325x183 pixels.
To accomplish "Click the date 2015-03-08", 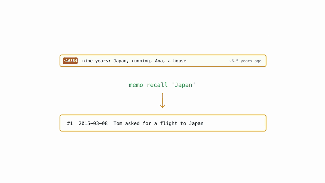I will coord(93,123).
